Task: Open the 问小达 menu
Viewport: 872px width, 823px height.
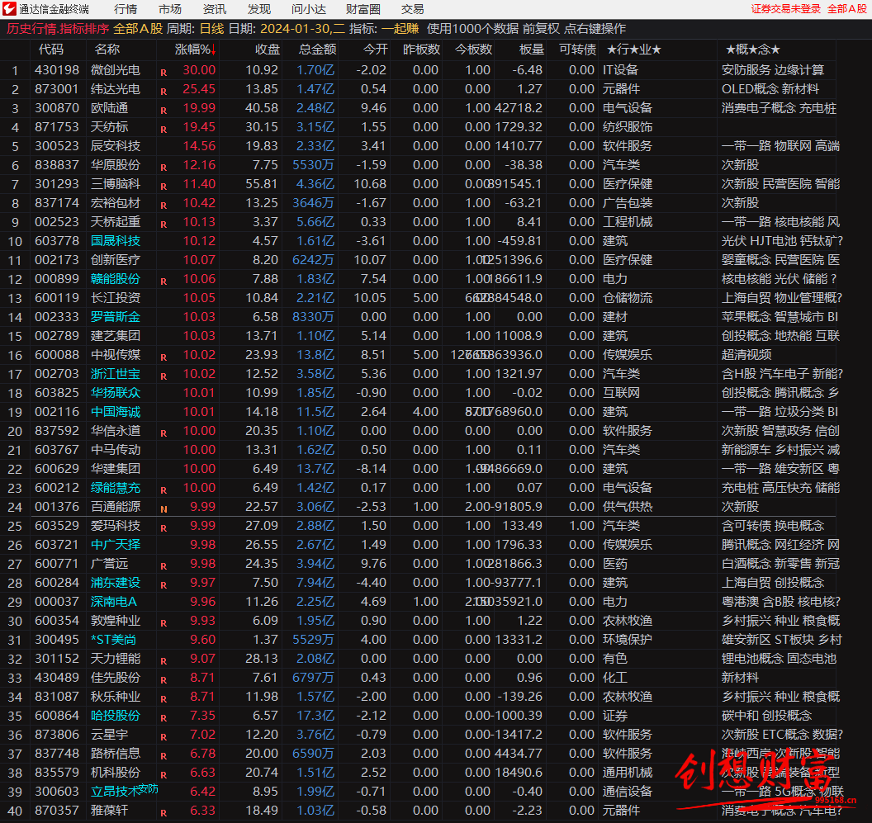Action: coord(309,9)
